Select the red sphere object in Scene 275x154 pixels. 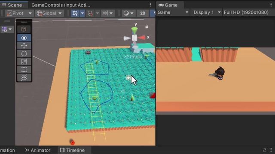click(x=73, y=142)
